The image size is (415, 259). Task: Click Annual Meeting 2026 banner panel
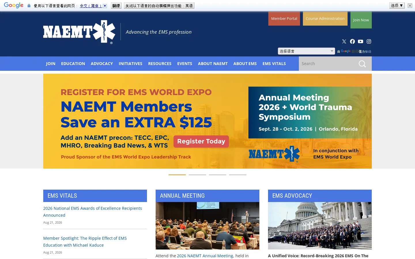click(x=310, y=113)
